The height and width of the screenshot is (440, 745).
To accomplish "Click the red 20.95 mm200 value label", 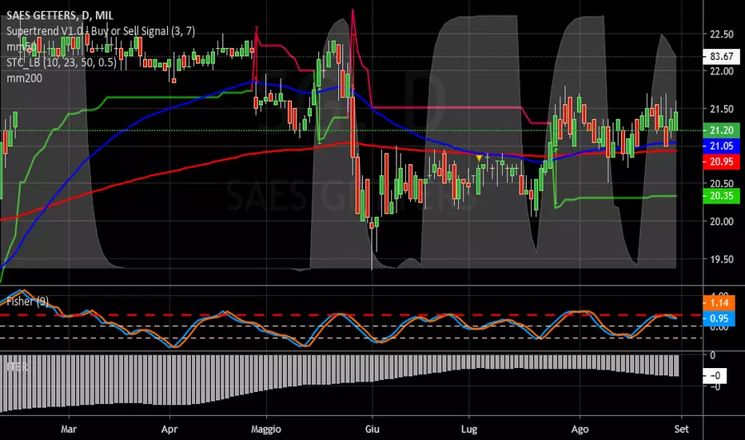I will [721, 162].
